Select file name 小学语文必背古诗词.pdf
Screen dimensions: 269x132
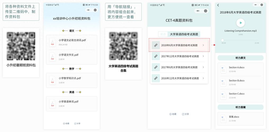click(72, 40)
